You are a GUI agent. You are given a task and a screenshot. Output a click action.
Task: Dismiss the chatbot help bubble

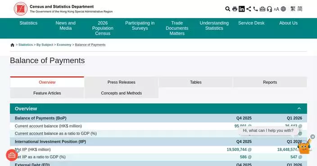[x=312, y=137]
